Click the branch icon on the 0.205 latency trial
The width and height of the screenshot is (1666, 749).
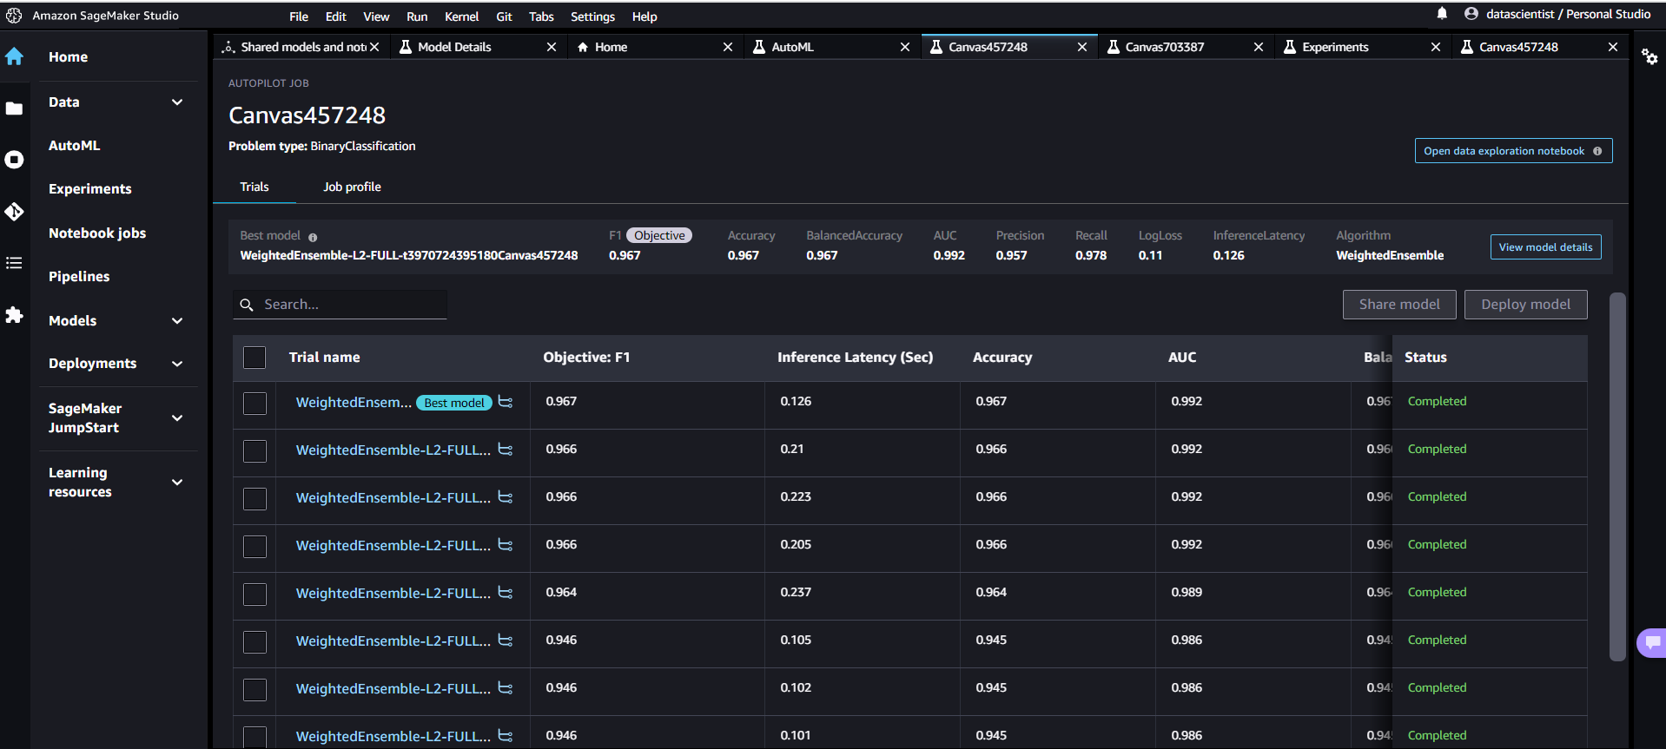[x=506, y=545]
